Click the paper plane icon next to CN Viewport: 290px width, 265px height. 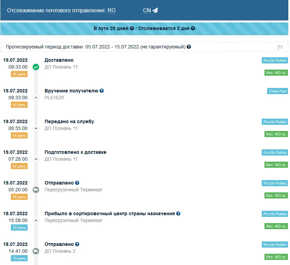pyautogui.click(x=155, y=10)
